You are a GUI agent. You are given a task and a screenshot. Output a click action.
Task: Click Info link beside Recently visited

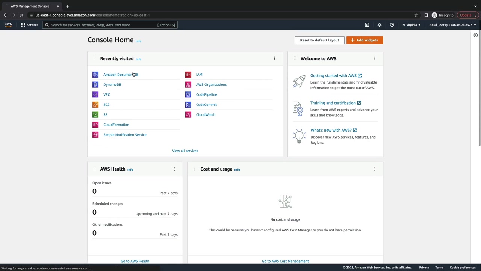click(x=138, y=59)
